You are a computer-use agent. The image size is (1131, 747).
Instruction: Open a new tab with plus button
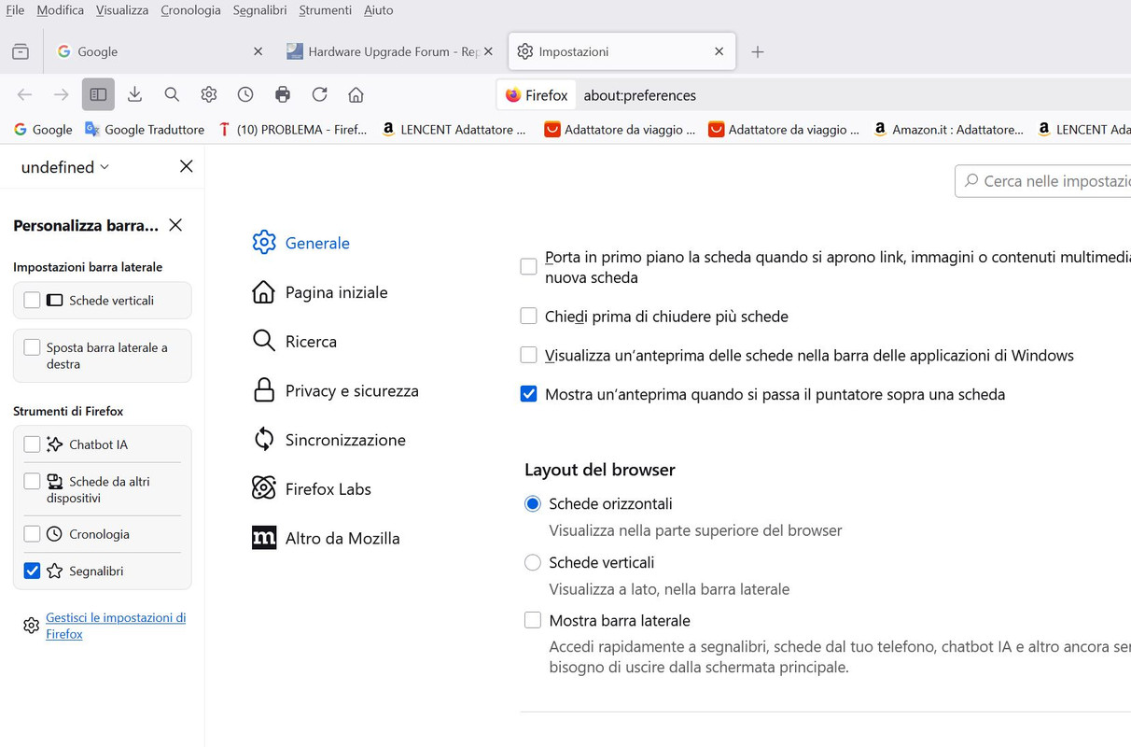(x=758, y=52)
